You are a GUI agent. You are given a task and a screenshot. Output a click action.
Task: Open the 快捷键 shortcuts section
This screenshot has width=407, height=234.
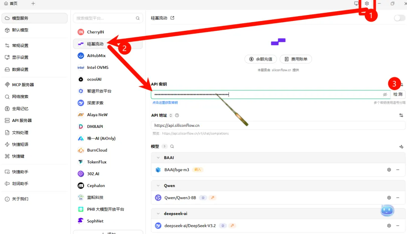click(35, 156)
